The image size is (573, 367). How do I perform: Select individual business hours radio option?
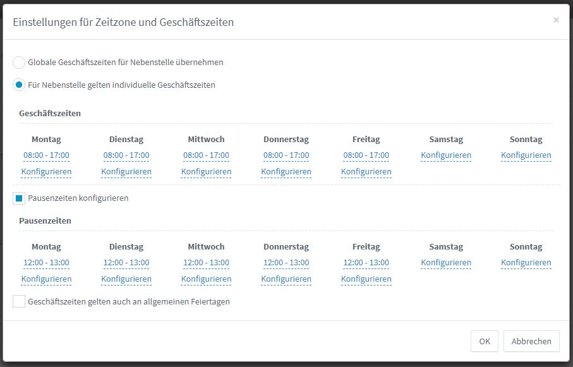tap(19, 85)
